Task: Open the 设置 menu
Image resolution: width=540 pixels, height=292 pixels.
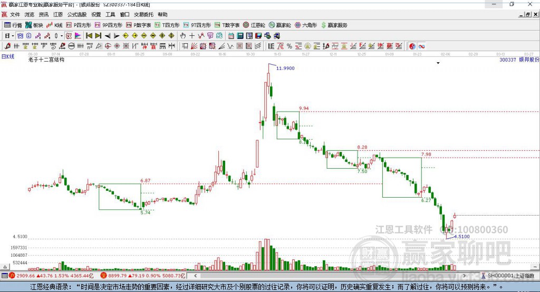Action: click(x=96, y=14)
